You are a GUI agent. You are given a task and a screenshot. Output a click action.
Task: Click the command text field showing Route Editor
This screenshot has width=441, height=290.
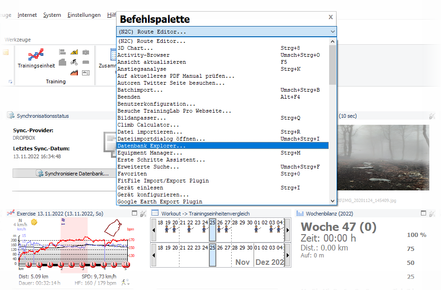tap(223, 32)
